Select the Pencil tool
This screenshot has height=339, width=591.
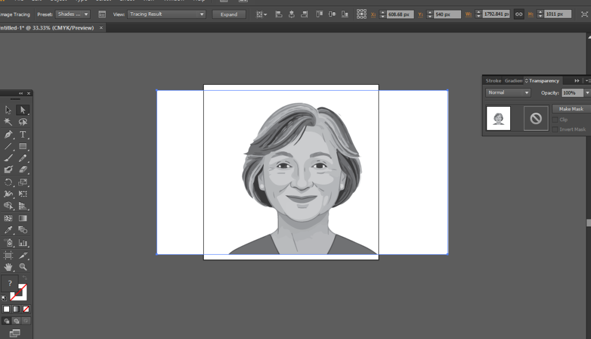point(23,158)
